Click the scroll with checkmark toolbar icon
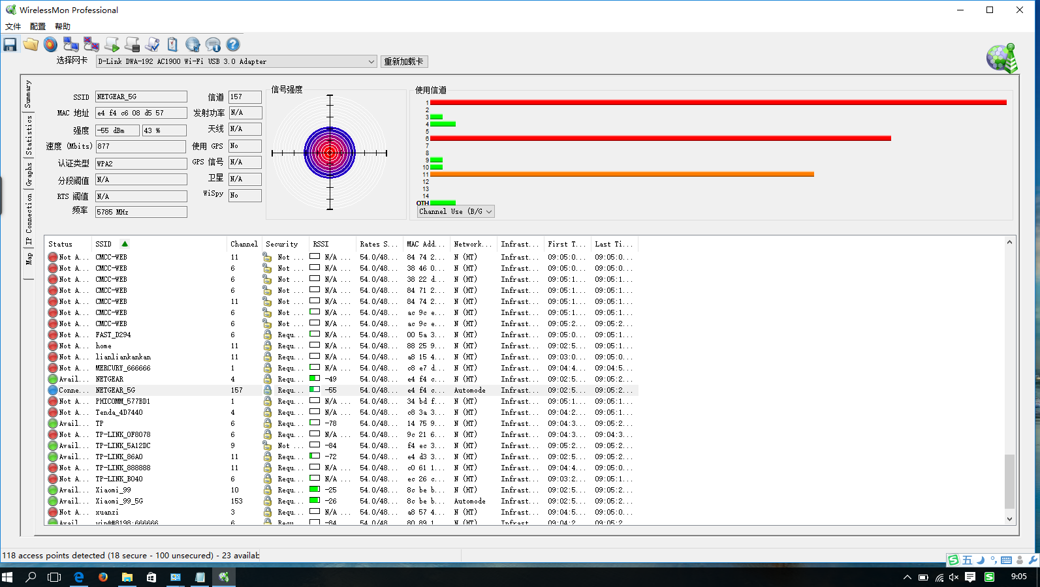Screen dimensions: 1040x587 coord(152,44)
